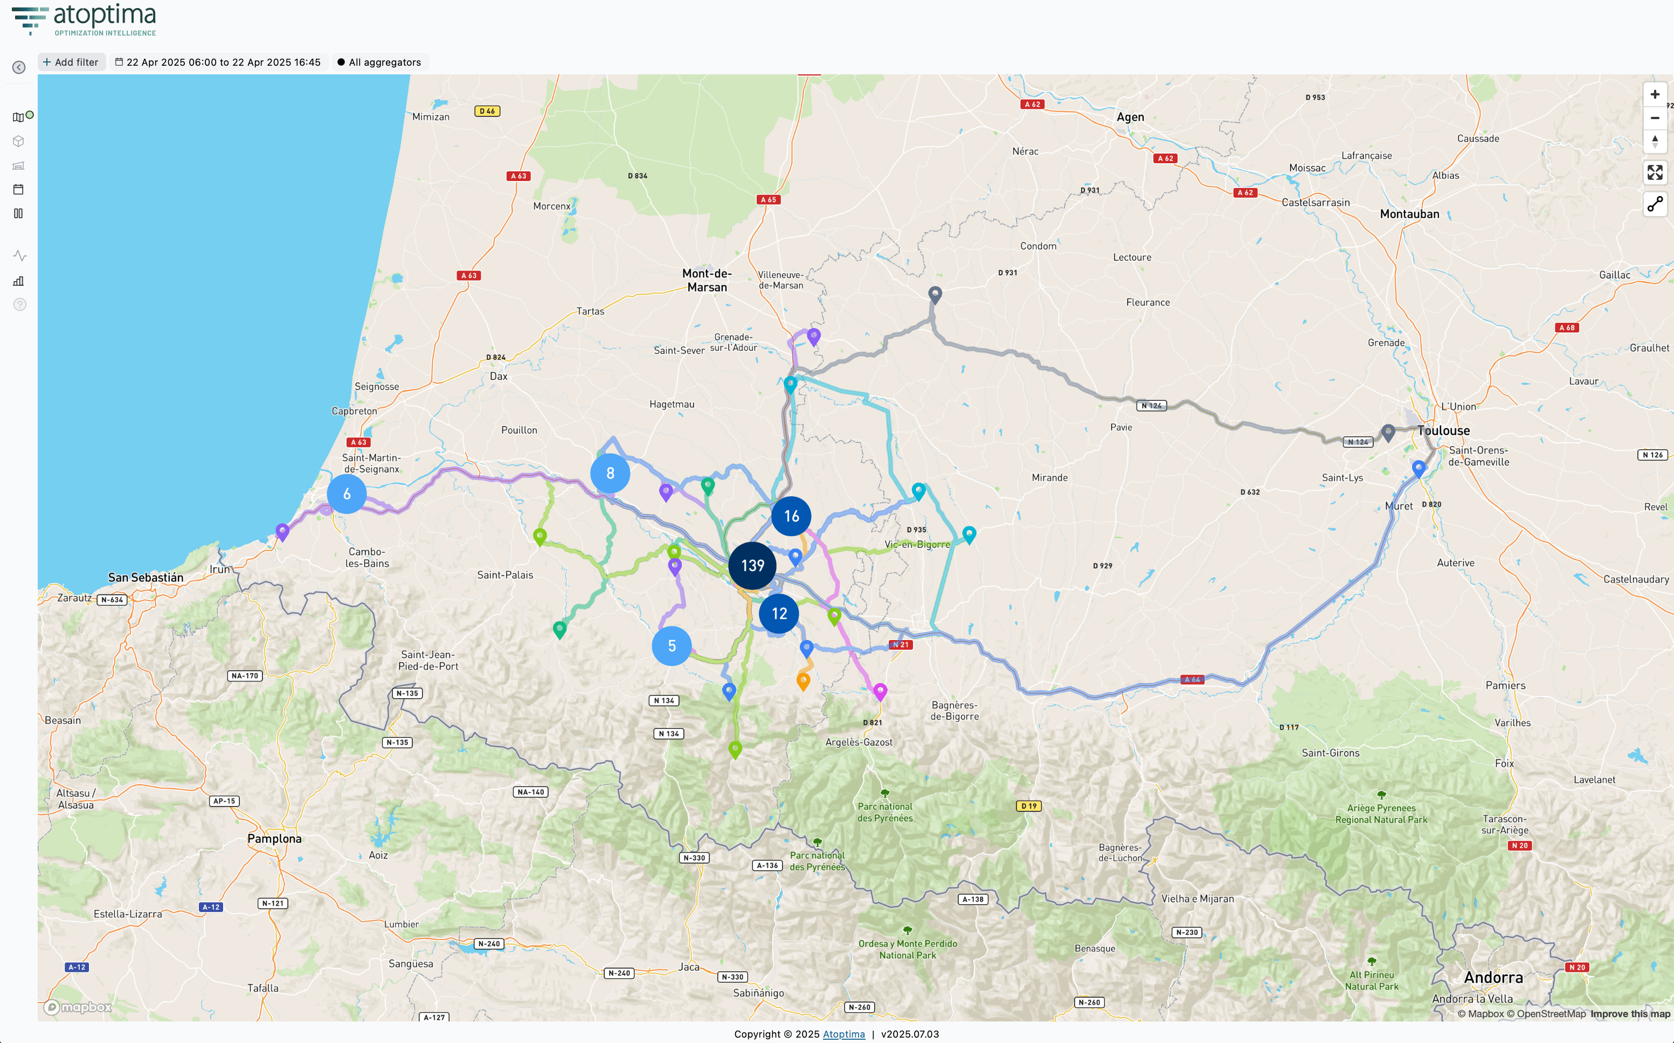Expand the 139 stops cluster

(x=752, y=566)
